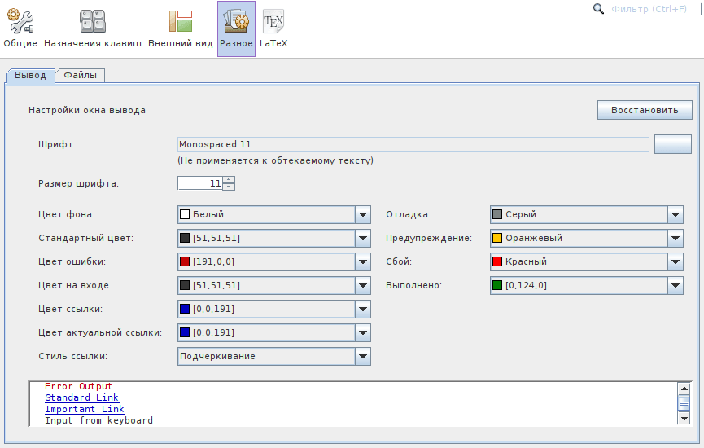Click the Шрифт field showing Monospaced 11
Image resolution: width=704 pixels, height=448 pixels.
[x=413, y=144]
